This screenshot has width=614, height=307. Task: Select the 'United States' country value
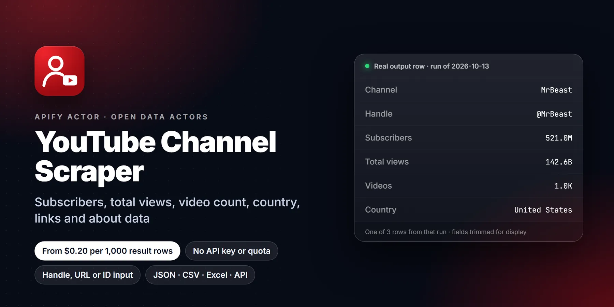click(543, 210)
